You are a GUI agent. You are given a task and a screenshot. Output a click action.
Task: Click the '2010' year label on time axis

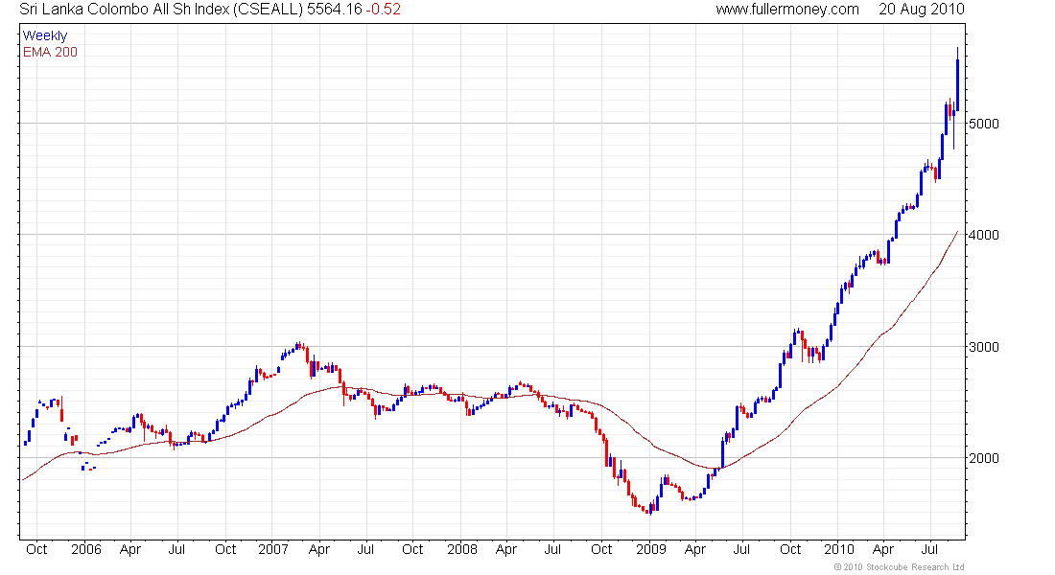click(x=839, y=549)
